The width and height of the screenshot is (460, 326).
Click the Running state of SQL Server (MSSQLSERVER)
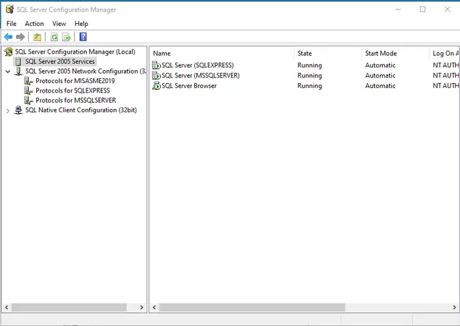pos(309,76)
